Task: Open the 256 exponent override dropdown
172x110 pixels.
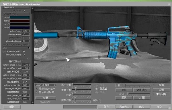Action: pos(16,48)
